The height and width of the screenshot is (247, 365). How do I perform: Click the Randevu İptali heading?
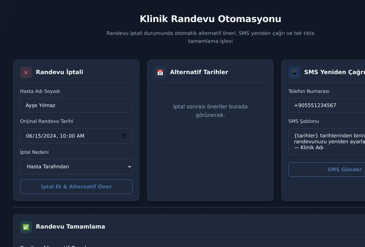click(x=59, y=72)
